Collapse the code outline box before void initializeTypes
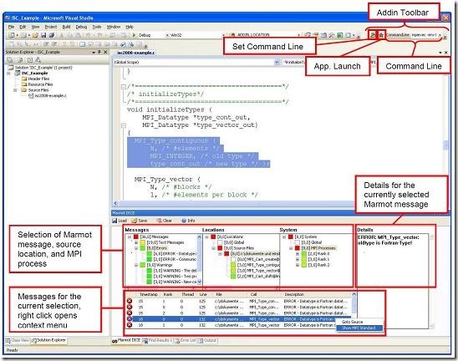This screenshot has width=458, height=361. point(124,87)
